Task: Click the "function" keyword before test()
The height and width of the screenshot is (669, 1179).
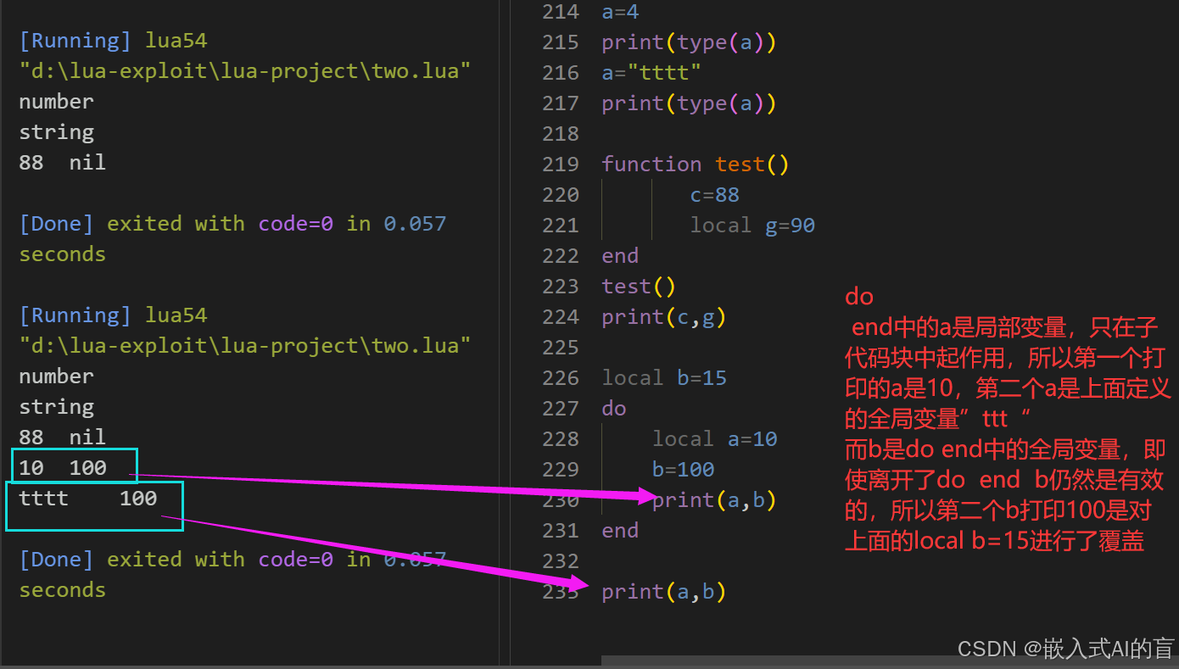Action: [x=651, y=164]
